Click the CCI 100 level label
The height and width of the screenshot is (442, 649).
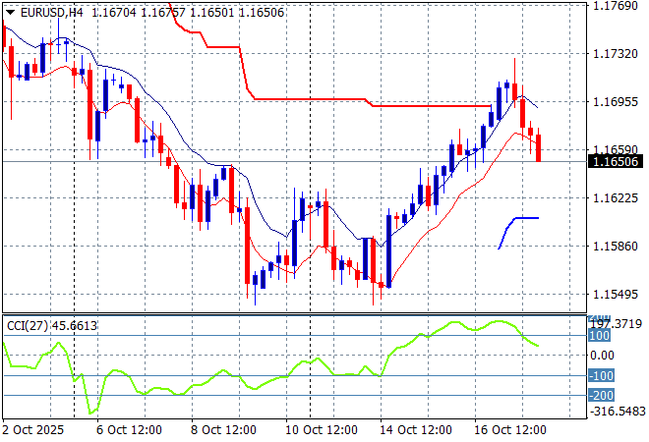tap(599, 335)
